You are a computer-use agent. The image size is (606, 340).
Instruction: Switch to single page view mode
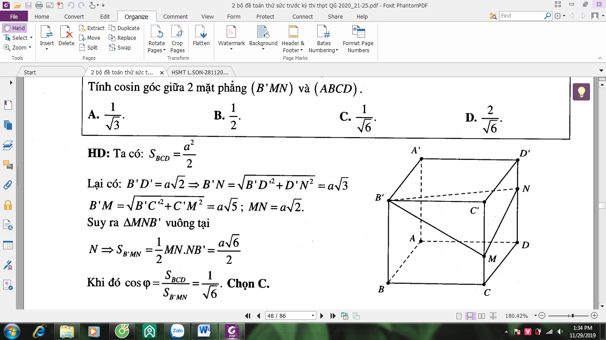pyautogui.click(x=459, y=316)
